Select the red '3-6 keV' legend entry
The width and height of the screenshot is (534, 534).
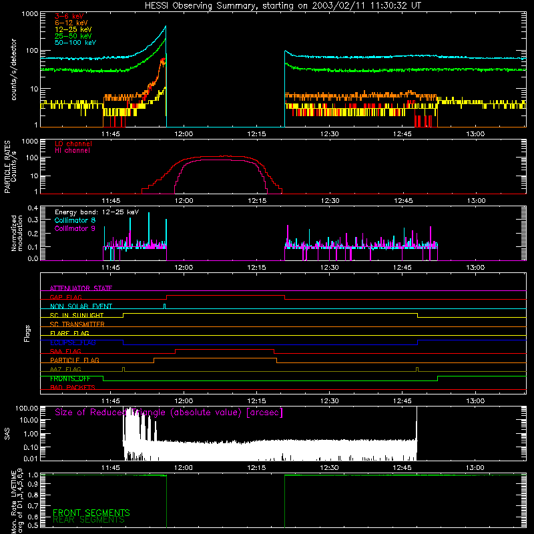pyautogui.click(x=69, y=16)
